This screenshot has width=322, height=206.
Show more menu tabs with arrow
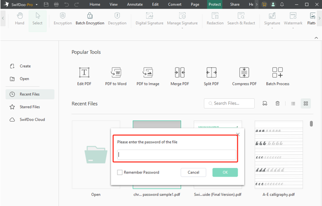coord(257,4)
